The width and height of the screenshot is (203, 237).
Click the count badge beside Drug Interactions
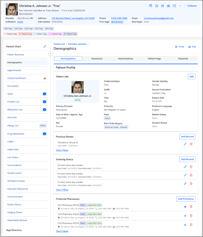point(44,134)
